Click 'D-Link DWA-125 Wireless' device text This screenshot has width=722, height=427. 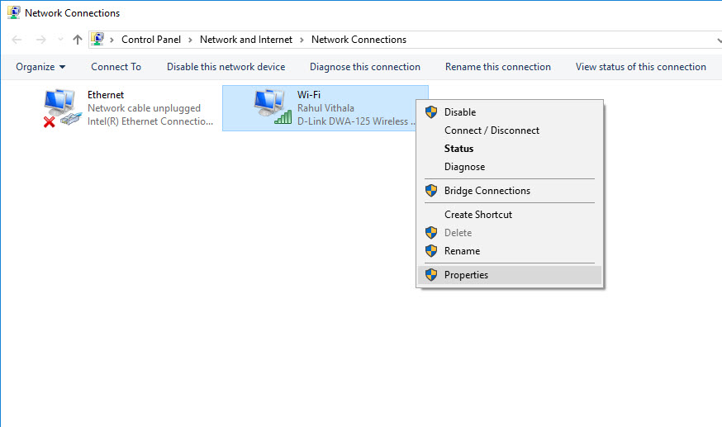click(x=356, y=121)
